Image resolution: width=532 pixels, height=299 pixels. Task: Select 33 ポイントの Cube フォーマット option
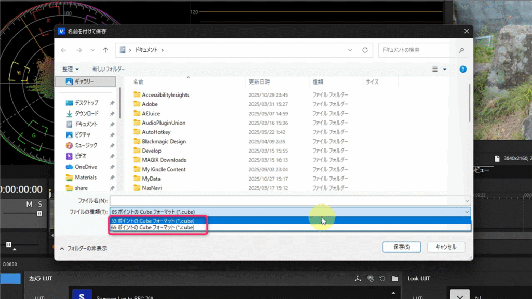pos(153,221)
